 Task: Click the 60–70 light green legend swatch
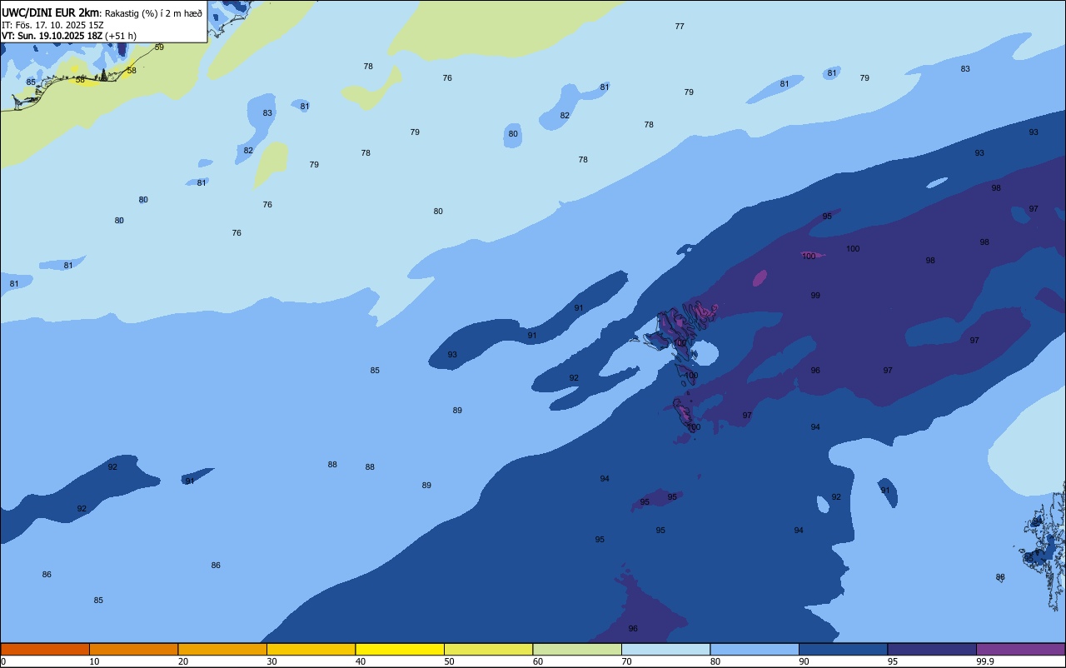[x=577, y=649]
